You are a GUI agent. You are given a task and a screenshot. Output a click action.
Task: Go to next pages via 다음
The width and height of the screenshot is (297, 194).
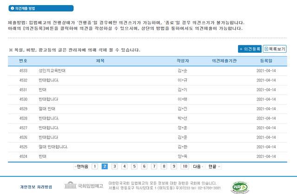click(198, 166)
